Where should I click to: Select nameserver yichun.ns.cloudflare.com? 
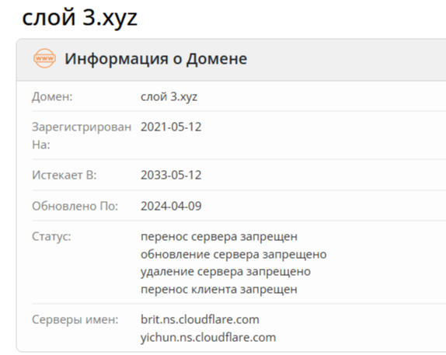tap(208, 338)
